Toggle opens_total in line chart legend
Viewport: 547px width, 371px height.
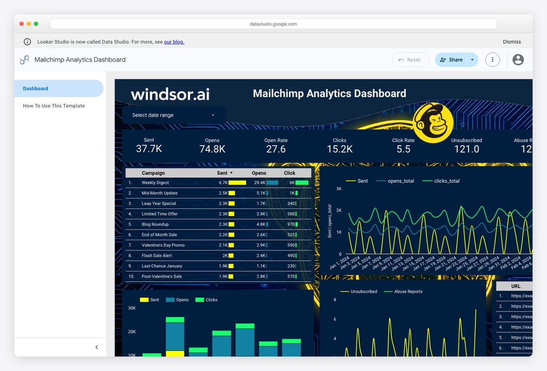tap(396, 181)
